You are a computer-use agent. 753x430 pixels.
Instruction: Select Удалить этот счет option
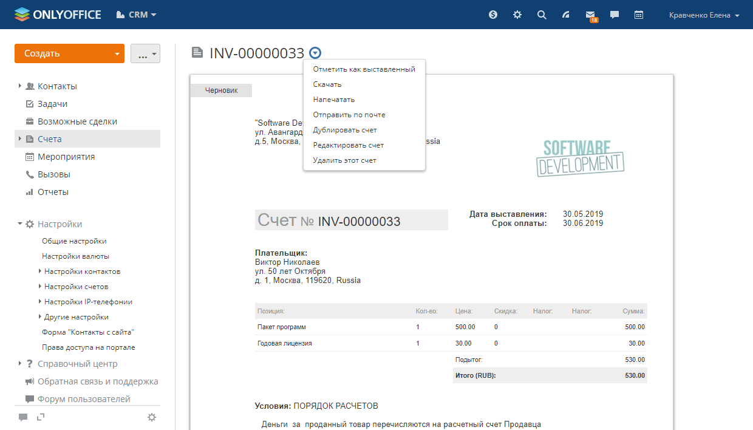coord(344,160)
